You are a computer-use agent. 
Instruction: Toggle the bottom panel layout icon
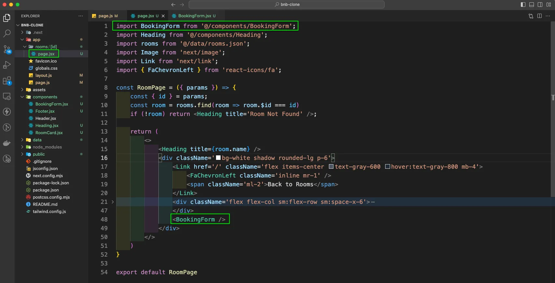click(x=532, y=5)
